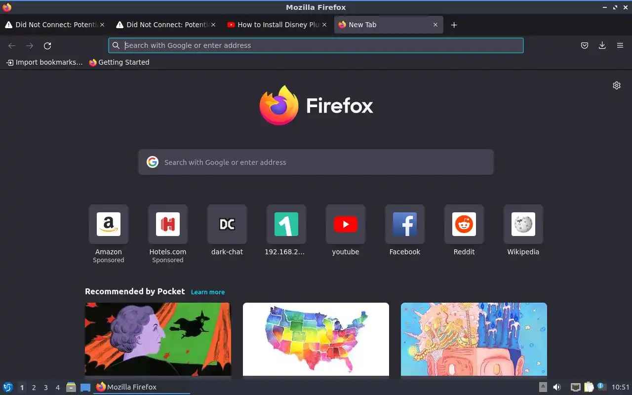Open the colorful US map Pocket story
This screenshot has width=632, height=395.
316,339
